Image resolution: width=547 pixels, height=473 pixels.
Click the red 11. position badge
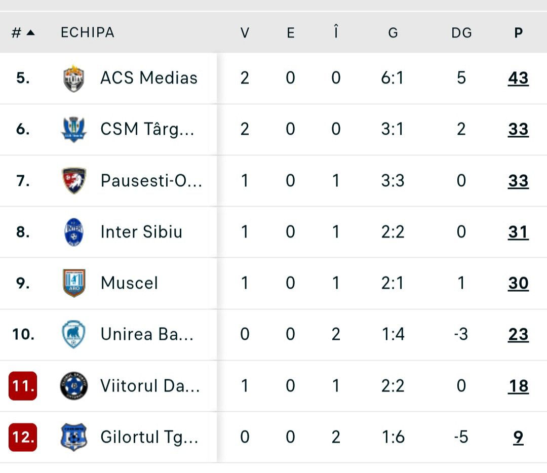(23, 386)
